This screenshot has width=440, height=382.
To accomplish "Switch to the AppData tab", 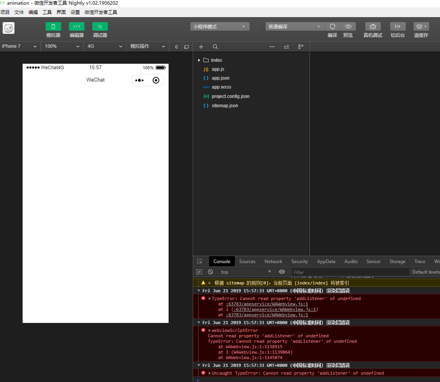I will 326,261.
